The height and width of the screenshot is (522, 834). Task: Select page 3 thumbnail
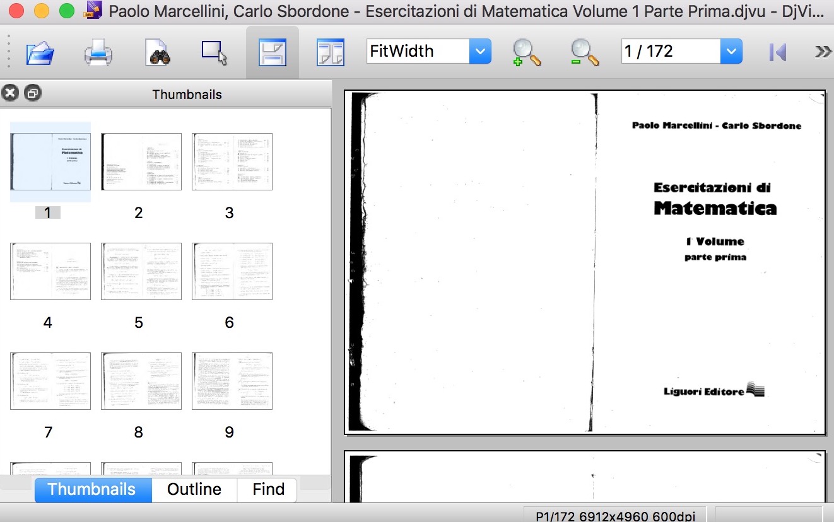point(232,162)
